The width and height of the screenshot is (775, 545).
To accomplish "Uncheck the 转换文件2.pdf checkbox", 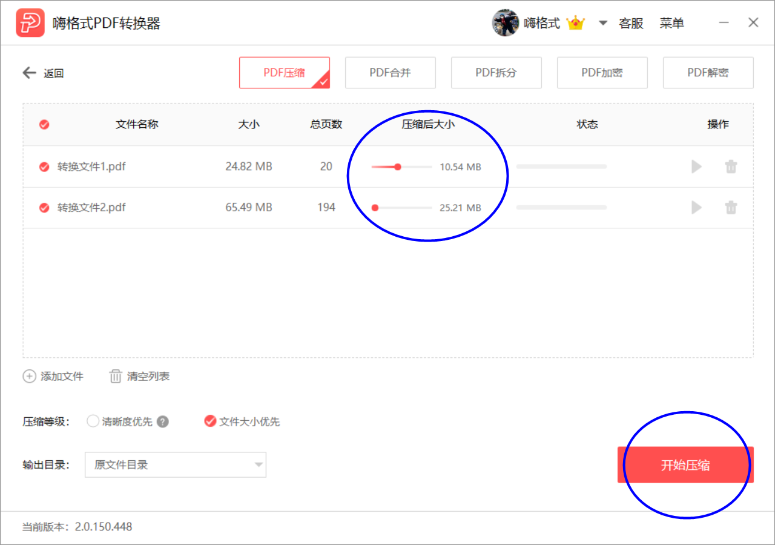I will [x=44, y=208].
